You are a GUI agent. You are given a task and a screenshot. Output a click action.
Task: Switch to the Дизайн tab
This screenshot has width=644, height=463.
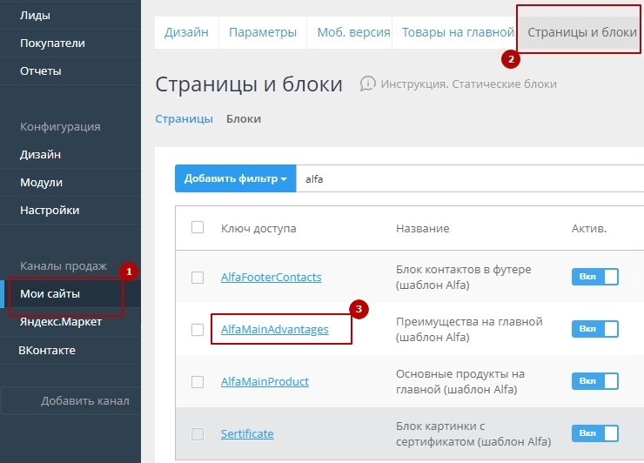(x=186, y=32)
